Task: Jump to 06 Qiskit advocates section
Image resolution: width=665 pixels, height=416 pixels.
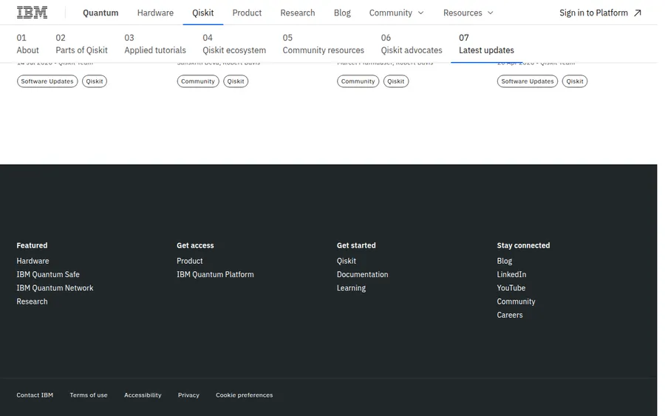Action: pos(412,44)
